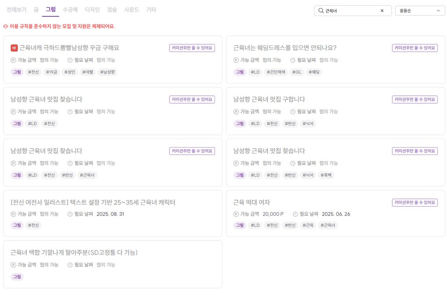Click P price icon in 근육녀 백합 card
447x295 pixels.
coord(13,265)
